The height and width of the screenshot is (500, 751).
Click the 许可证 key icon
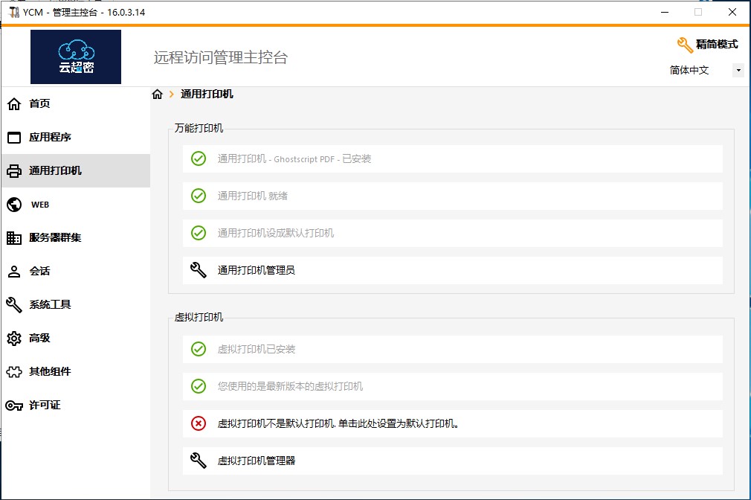[14, 406]
